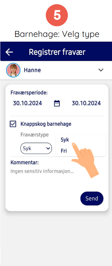The image size is (112, 266).
Task: Click the Registrer fravær header title
Action: coord(57,52)
